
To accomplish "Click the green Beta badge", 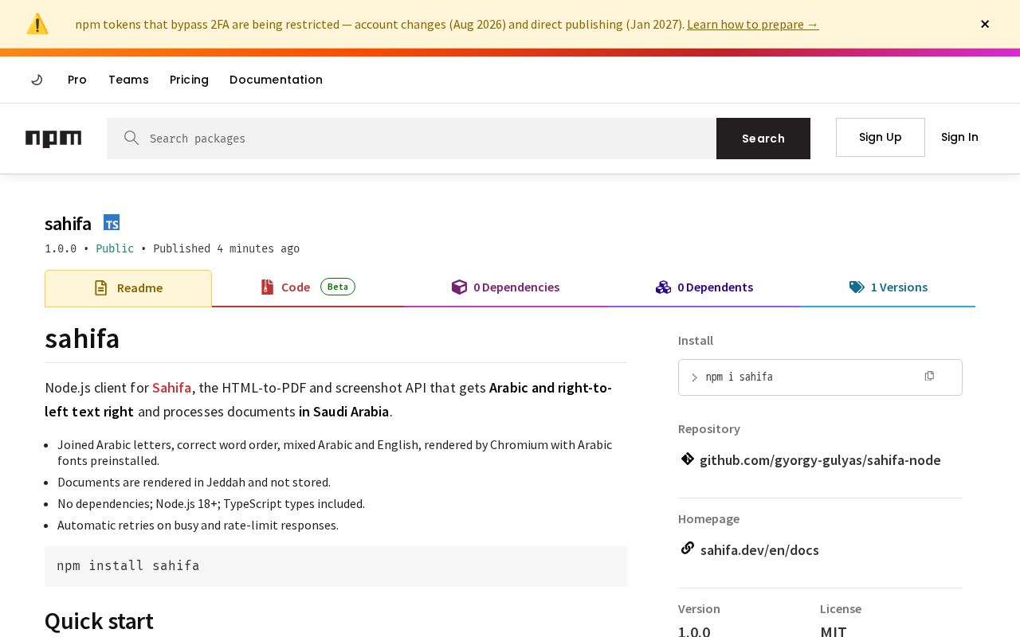I will coord(338,287).
